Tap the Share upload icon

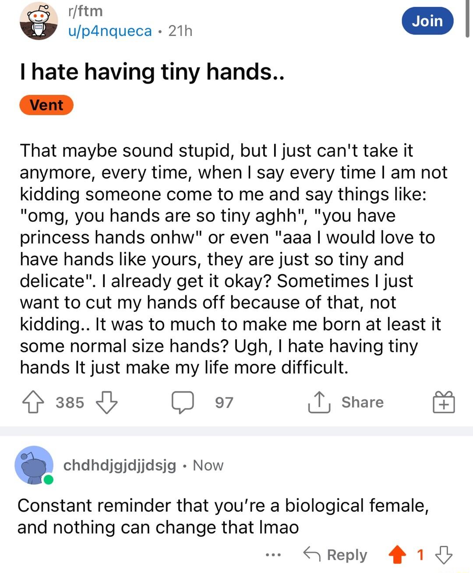(319, 402)
